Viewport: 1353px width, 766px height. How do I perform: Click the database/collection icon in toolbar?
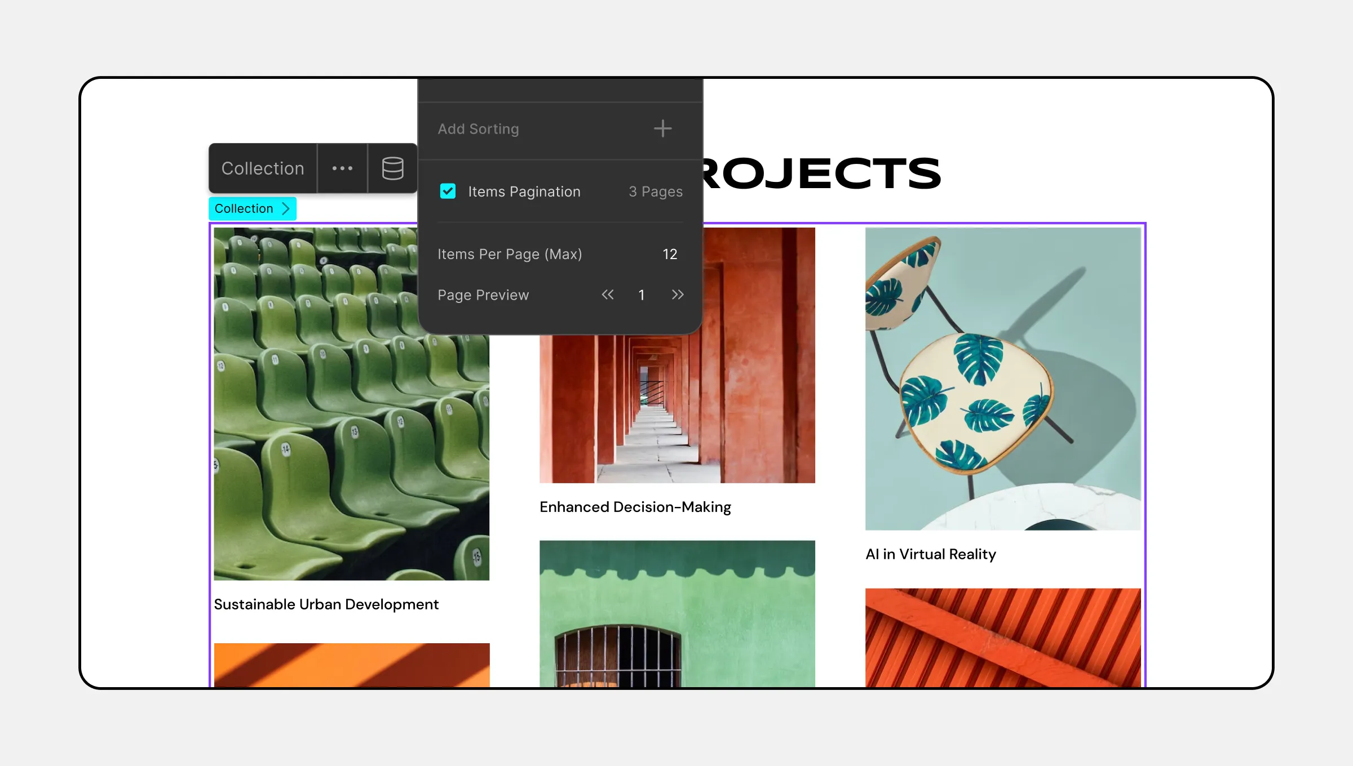tap(391, 169)
